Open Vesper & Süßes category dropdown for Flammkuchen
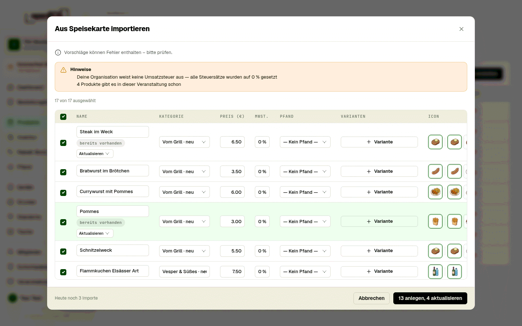The image size is (522, 326). pos(185,272)
